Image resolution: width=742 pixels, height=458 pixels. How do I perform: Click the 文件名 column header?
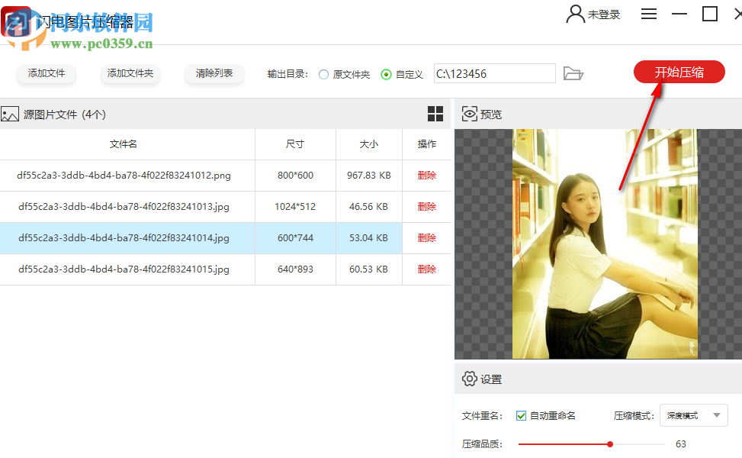click(123, 144)
